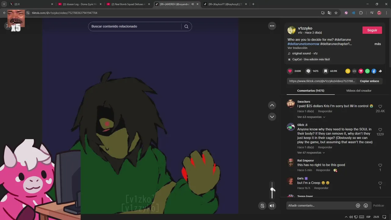This screenshot has height=220, width=391.
Task: Open v1zzyko's profile avatar
Action: (291, 30)
